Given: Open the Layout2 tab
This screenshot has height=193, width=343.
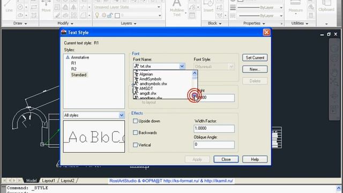Looking at the screenshot, I should click(68, 181).
